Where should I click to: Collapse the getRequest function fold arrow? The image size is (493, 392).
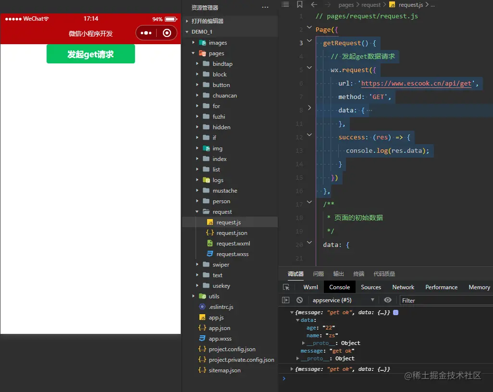click(x=309, y=41)
